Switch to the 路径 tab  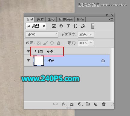51,20
